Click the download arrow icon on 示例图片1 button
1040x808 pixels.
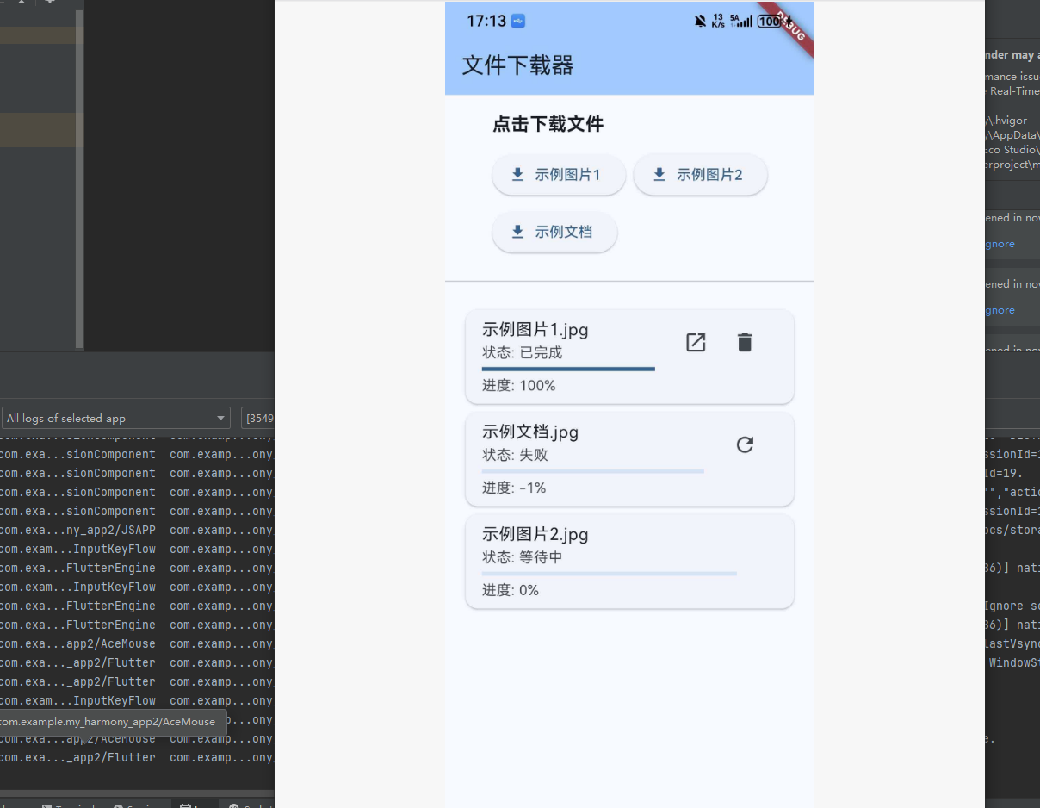pyautogui.click(x=517, y=174)
